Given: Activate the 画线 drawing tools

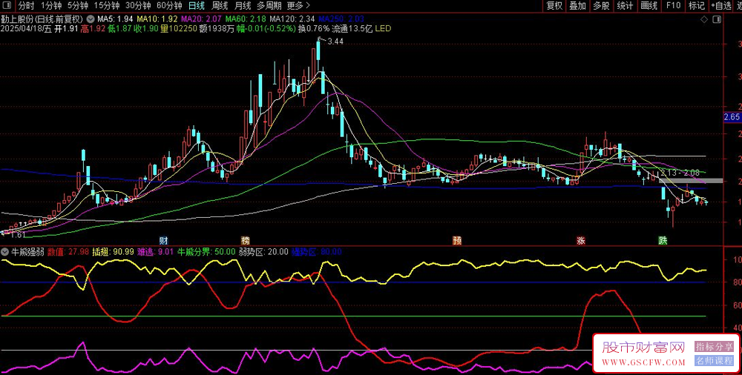Looking at the screenshot, I should [649, 6].
